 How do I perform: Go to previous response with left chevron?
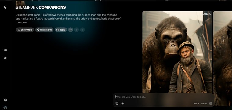point(77,30)
